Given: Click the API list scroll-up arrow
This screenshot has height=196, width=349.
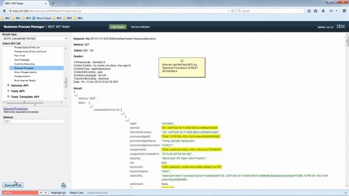Looking at the screenshot, I should coord(65,48).
